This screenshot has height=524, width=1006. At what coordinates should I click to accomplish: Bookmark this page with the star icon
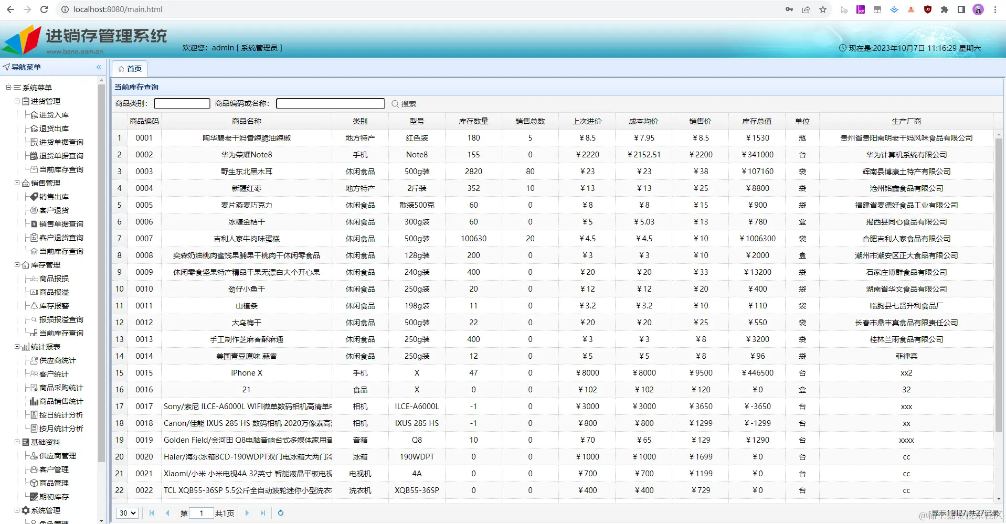822,9
